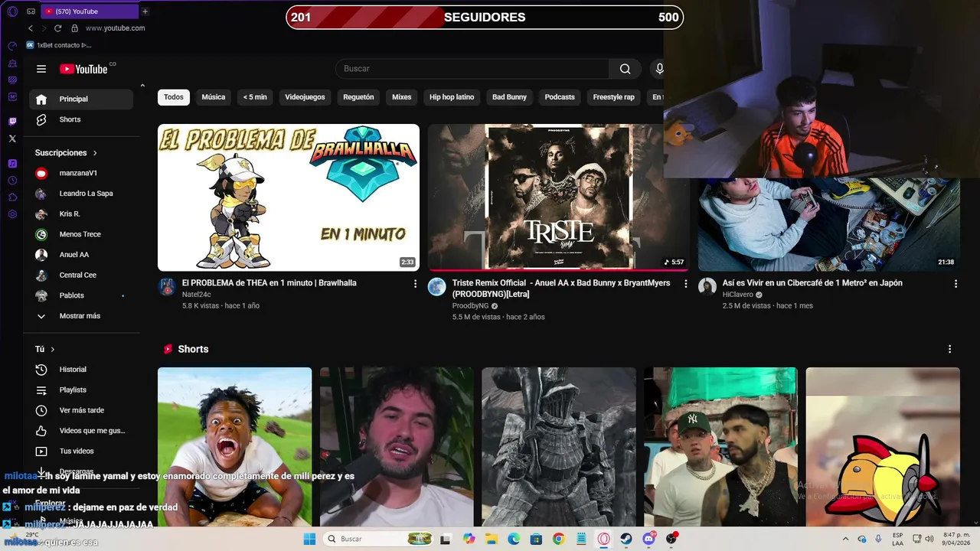Open Steam from the taskbar

pyautogui.click(x=626, y=539)
